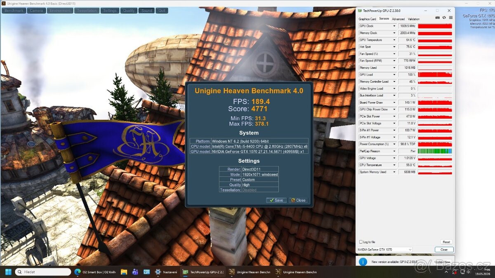Open the PCIe Slot Voltage dropdown

point(394,123)
